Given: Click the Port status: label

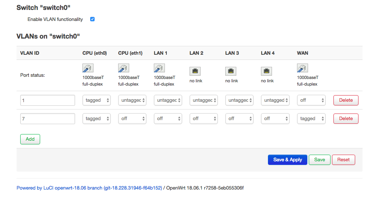Looking at the screenshot, I should point(32,75).
